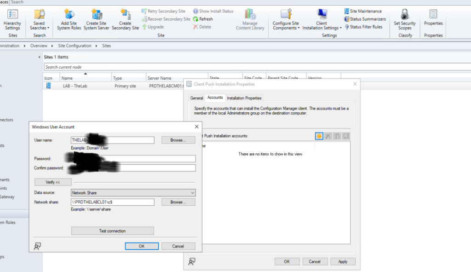Click the Test connection button
Image resolution: width=471 pixels, height=272 pixels.
(112, 231)
